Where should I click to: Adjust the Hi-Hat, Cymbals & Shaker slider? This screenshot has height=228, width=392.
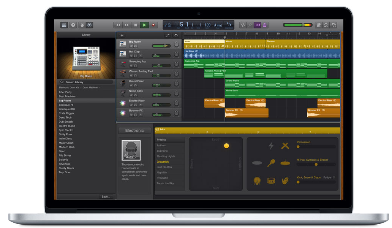(316, 165)
